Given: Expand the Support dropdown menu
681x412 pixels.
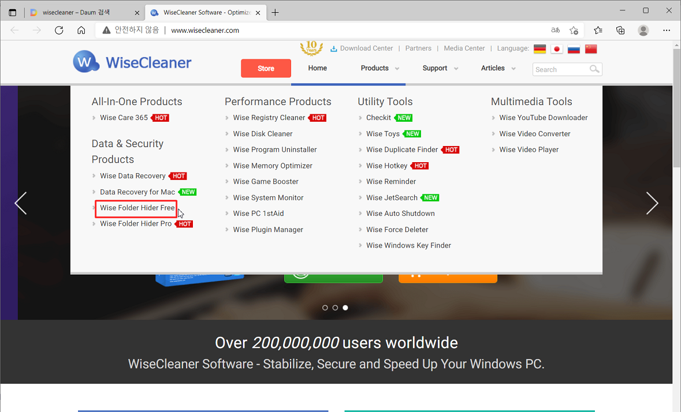Looking at the screenshot, I should pos(440,68).
